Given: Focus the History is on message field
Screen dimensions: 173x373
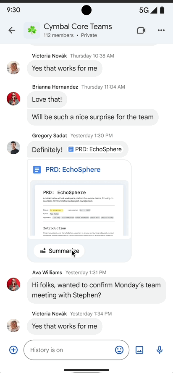Looking at the screenshot, I should (x=76, y=350).
